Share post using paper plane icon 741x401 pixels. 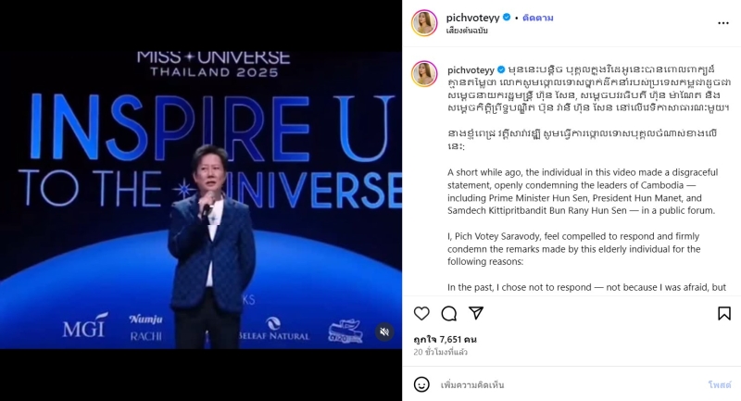tap(476, 313)
